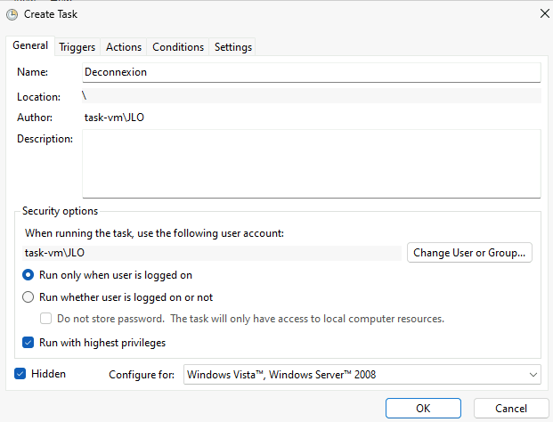Click the task-vm\JLO user account field
Screen dimensions: 553x422
(212, 253)
